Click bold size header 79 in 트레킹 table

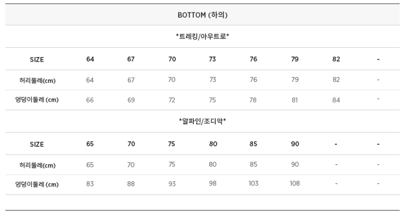295,59
